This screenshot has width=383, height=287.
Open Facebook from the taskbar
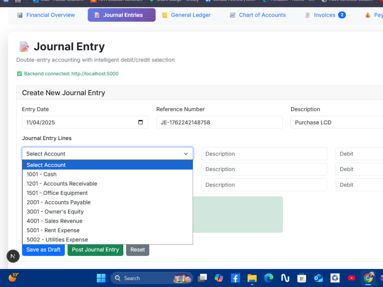point(235,278)
